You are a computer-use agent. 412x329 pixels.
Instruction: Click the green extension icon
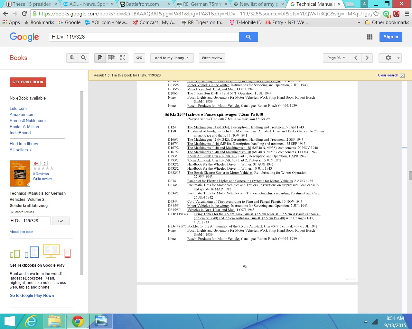click(x=386, y=14)
